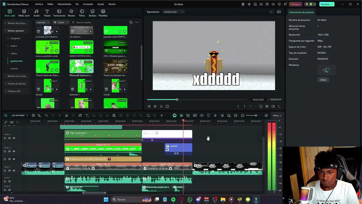
Task: Open the Exportar button dropdown arrow
Action: click(332, 4)
